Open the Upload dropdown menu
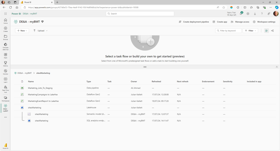This screenshot has height=151, width=280. point(40,31)
